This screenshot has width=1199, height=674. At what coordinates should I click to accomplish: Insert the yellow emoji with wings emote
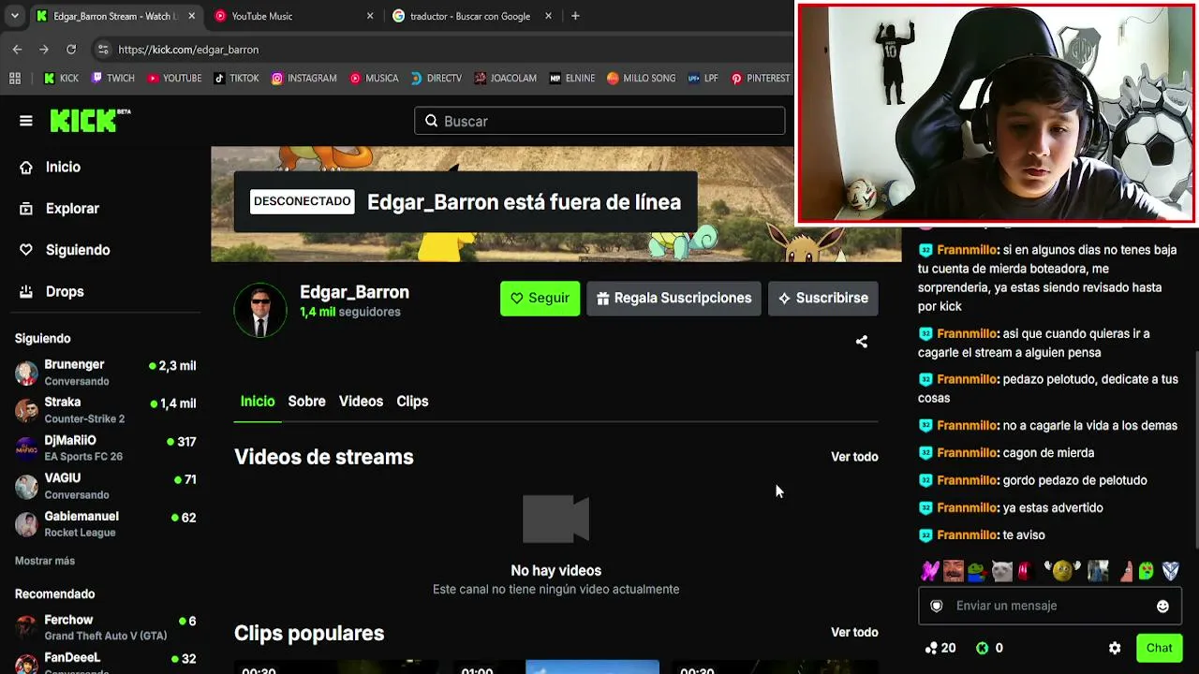click(1061, 570)
